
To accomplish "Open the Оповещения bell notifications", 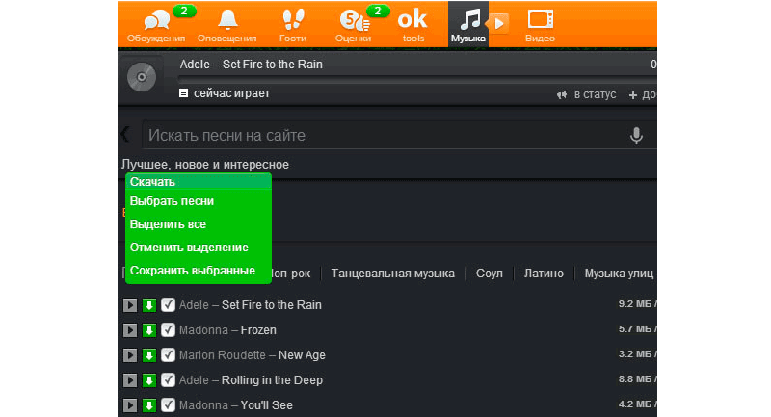I will pos(227,26).
